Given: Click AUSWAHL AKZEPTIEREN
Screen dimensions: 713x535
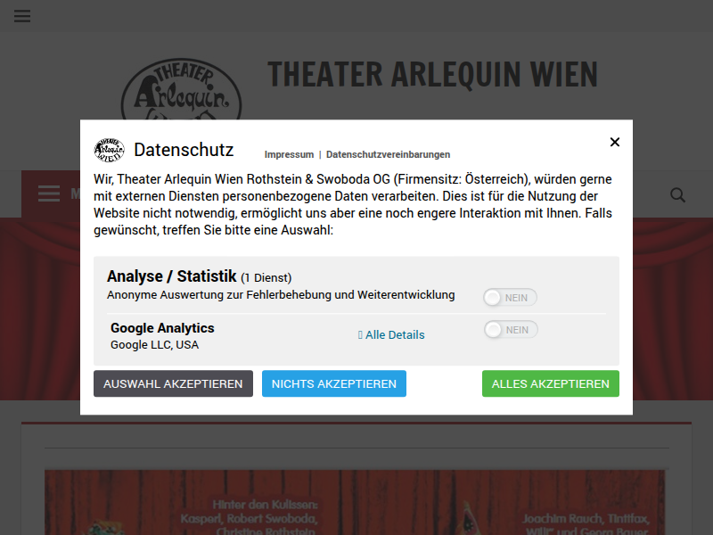Looking at the screenshot, I should pos(173,383).
